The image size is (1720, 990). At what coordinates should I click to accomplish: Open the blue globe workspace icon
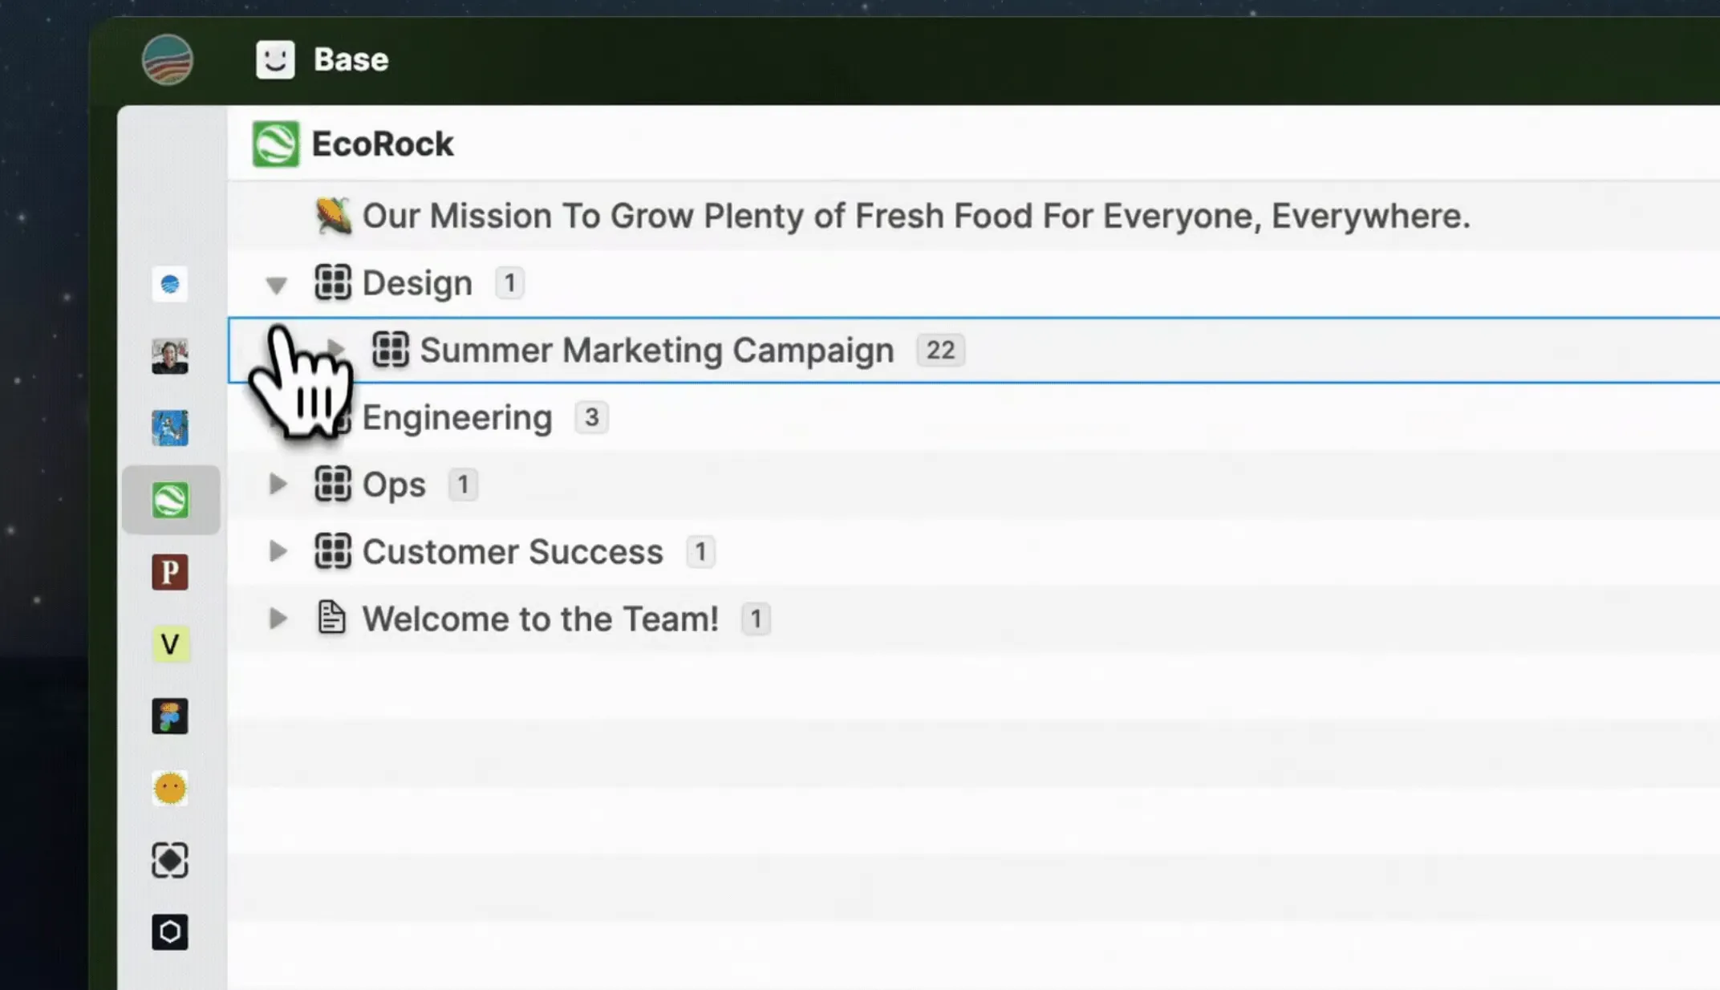coord(170,284)
